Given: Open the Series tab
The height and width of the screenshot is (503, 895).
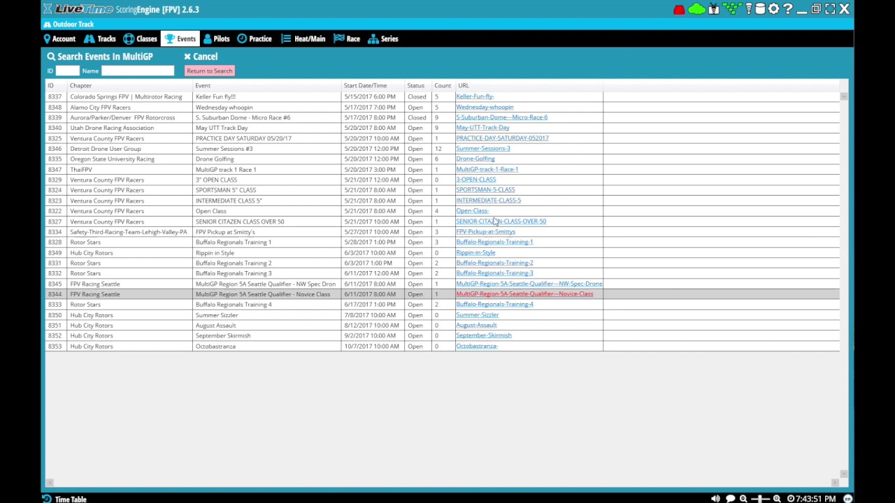Looking at the screenshot, I should 383,39.
